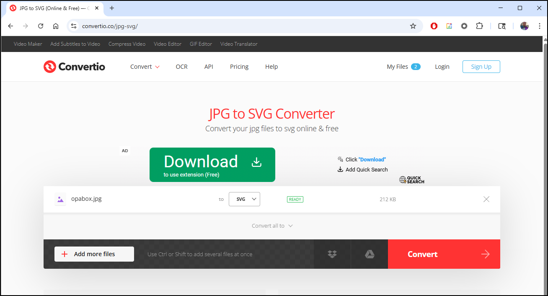Viewport: 548px width, 296px height.
Task: Open GIF Editor link
Action: click(201, 44)
